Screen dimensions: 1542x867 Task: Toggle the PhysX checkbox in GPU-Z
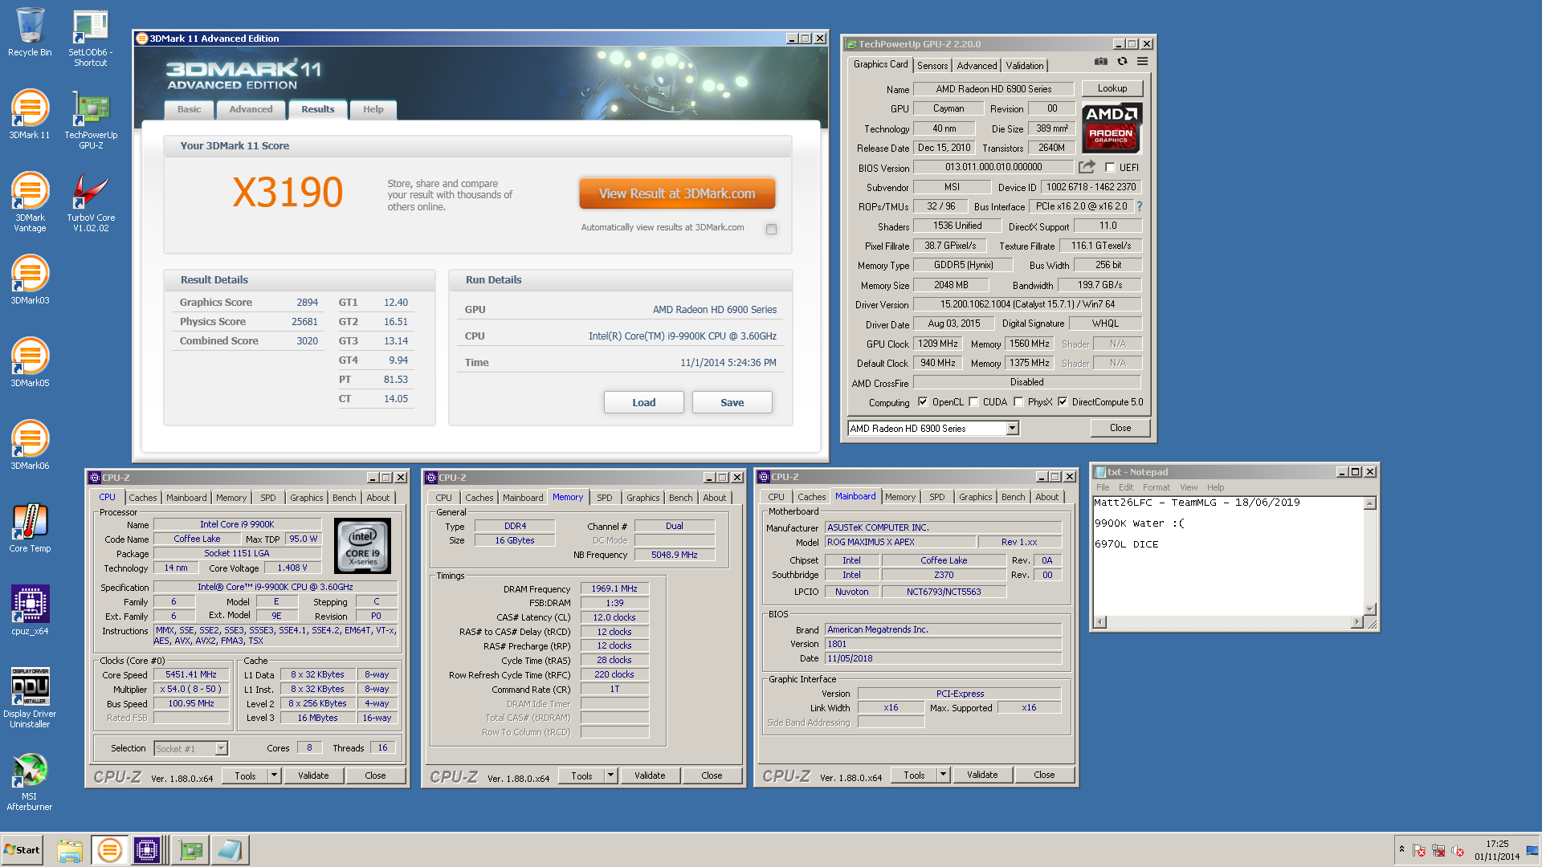(1018, 402)
